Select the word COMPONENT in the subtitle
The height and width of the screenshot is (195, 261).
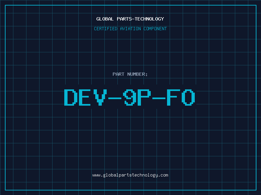click(x=155, y=29)
